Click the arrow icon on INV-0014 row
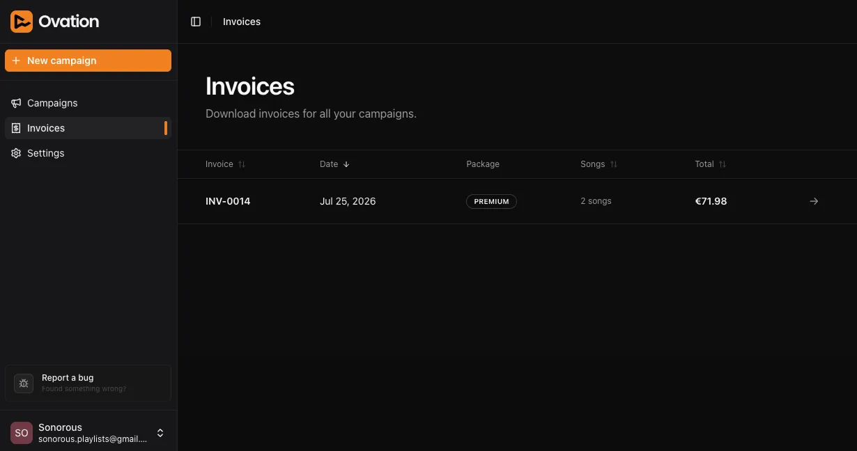 click(814, 201)
